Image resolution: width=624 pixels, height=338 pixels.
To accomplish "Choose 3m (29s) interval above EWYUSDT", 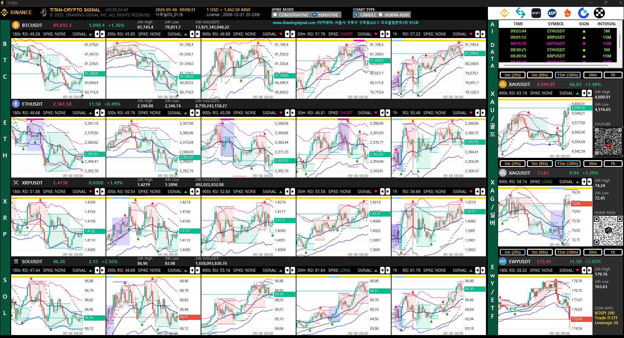I will (512, 252).
